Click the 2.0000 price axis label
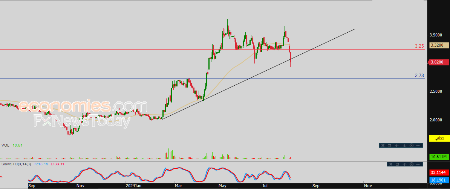The image size is (450, 189). pyautogui.click(x=435, y=120)
